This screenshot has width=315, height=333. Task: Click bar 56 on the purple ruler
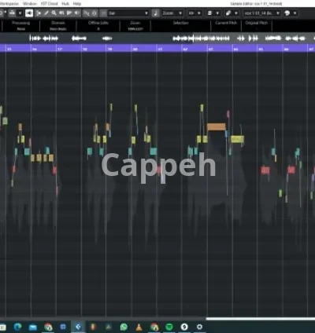[35, 49]
